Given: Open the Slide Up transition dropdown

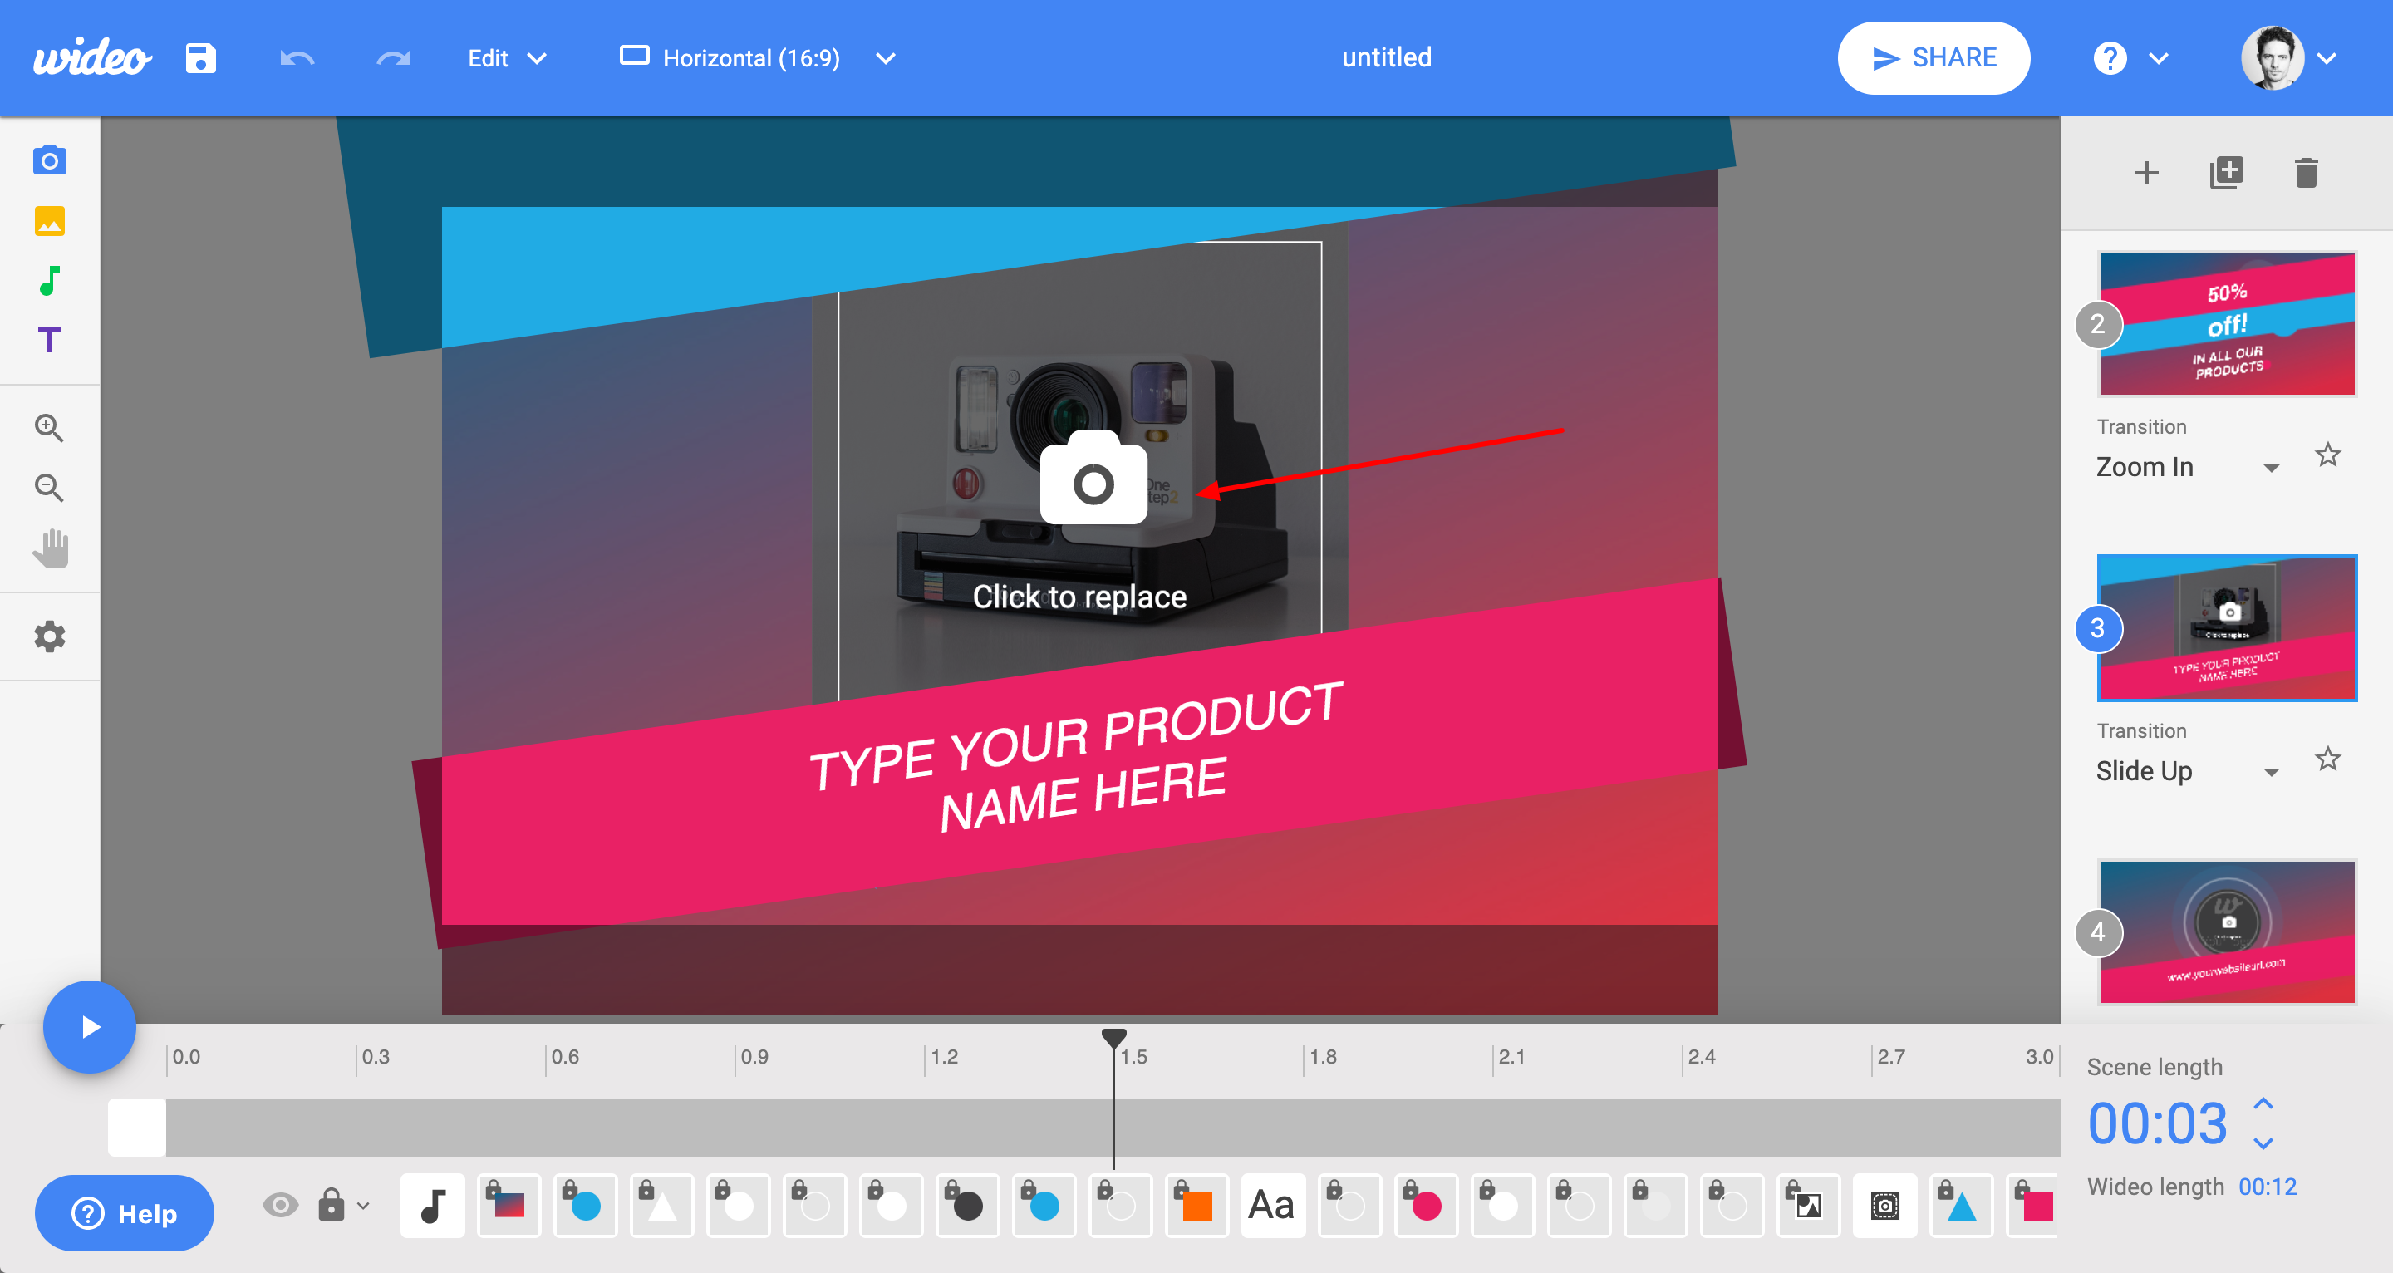Looking at the screenshot, I should pyautogui.click(x=2188, y=770).
